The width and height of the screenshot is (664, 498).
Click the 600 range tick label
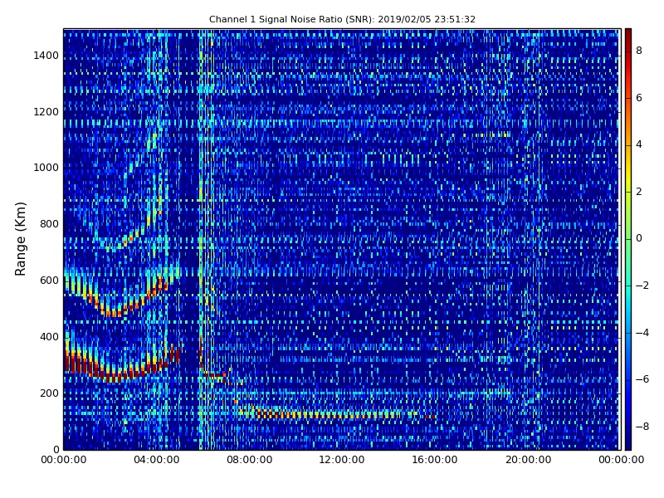click(x=49, y=281)
